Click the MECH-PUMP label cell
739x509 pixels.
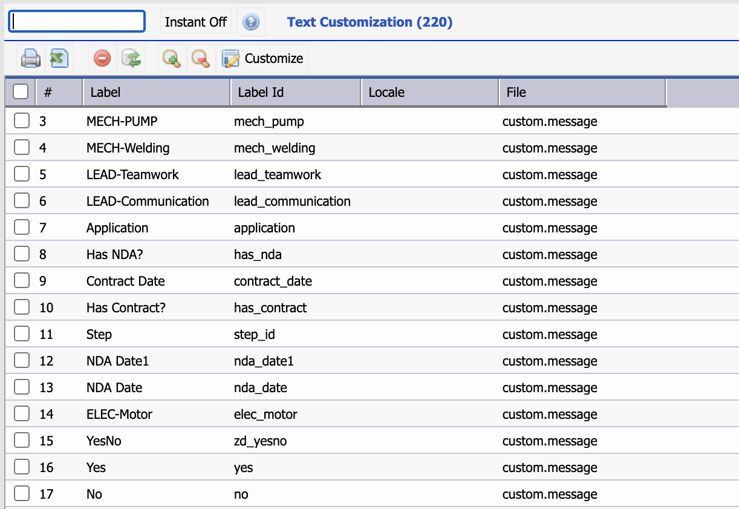[x=122, y=122]
